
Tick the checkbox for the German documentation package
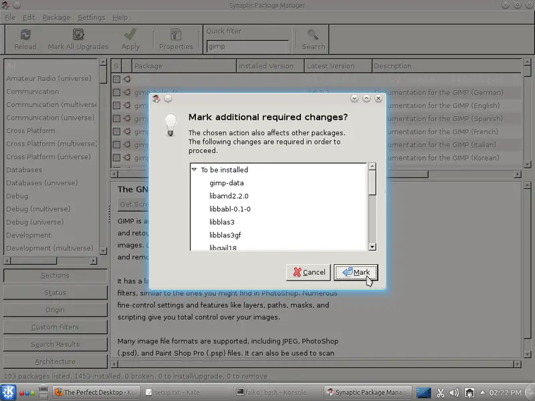[x=116, y=92]
